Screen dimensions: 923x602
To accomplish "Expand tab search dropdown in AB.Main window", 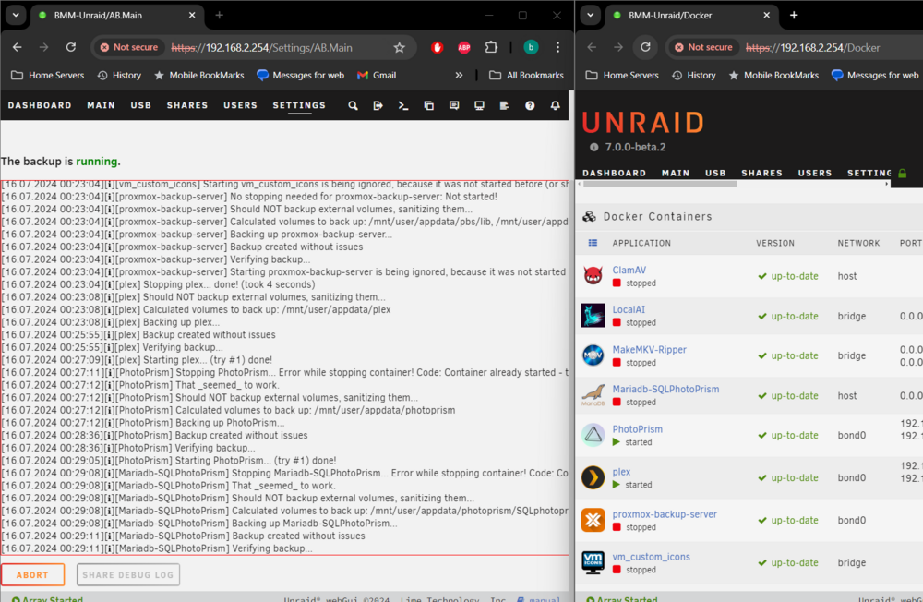I will 16,16.
